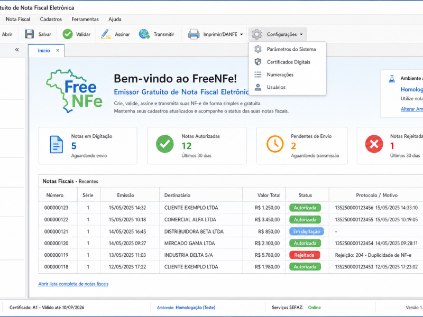Viewport: 423px width, 317px height.
Task: Sort by the Série column header
Action: coord(88,195)
